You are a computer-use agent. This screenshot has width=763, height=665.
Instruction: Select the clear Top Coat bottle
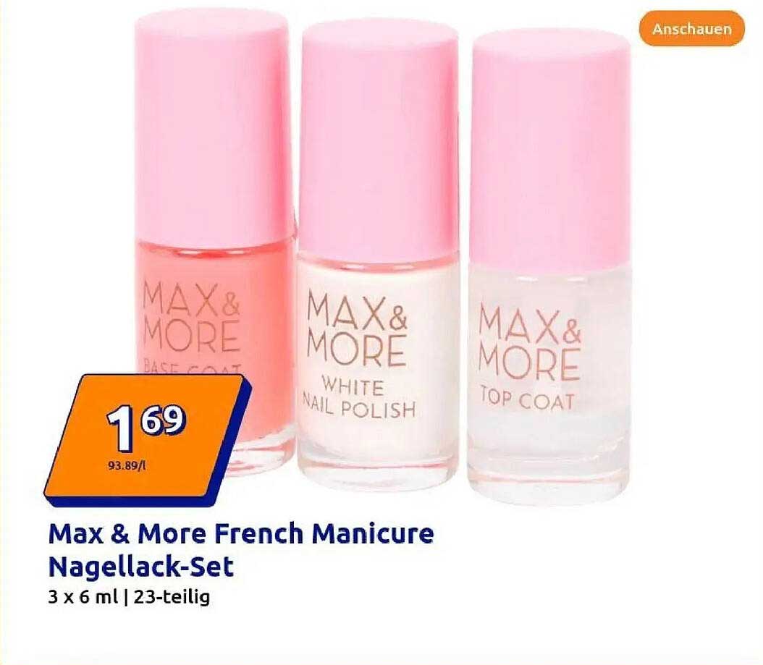coord(549,265)
